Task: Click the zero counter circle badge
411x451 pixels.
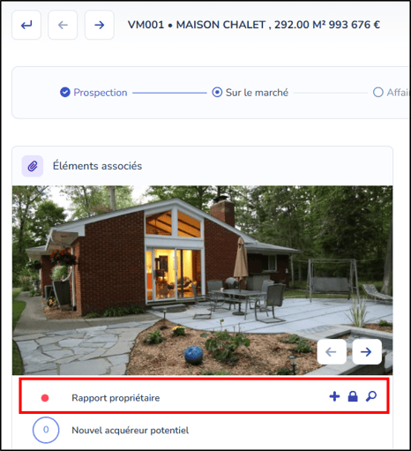Action: tap(46, 430)
